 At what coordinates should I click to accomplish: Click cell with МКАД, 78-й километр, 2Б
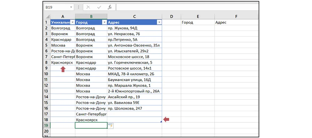134,74
